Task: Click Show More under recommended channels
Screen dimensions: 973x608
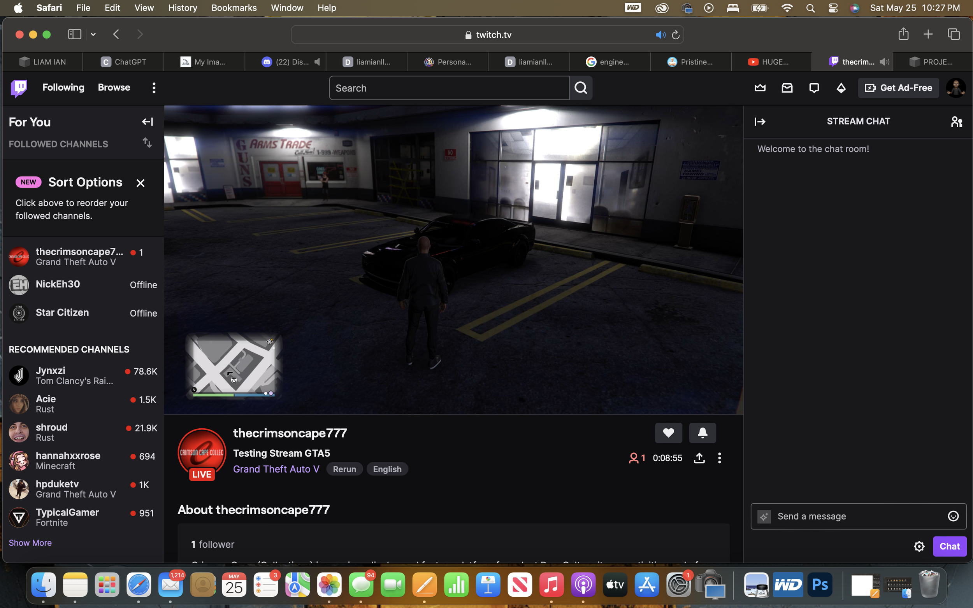Action: (30, 543)
